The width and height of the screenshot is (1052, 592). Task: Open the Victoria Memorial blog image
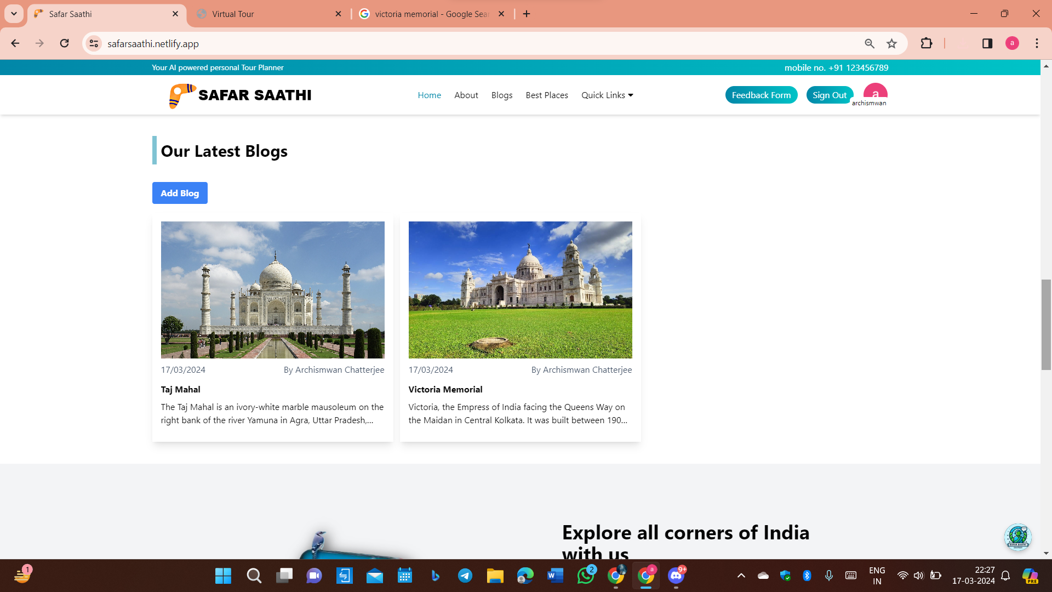[520, 290]
